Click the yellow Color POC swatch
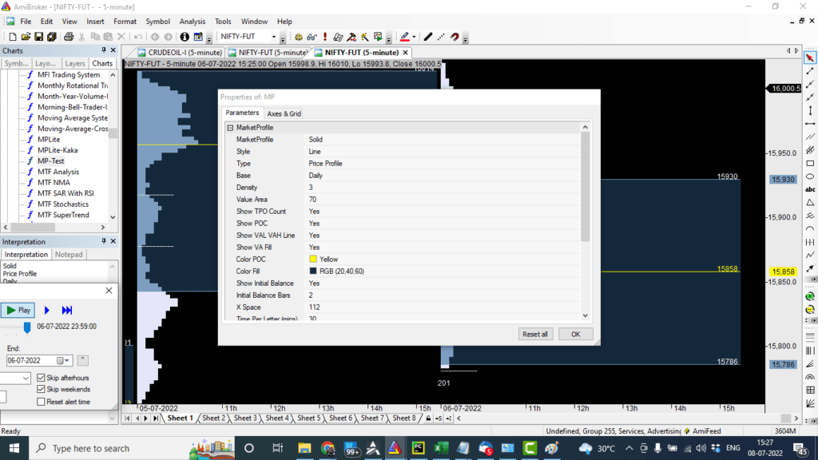 pyautogui.click(x=313, y=260)
